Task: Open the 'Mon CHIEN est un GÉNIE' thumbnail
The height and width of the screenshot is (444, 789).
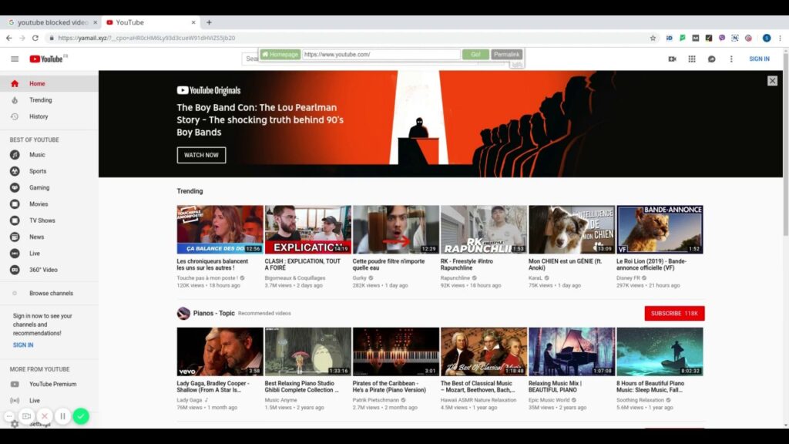Action: click(572, 230)
